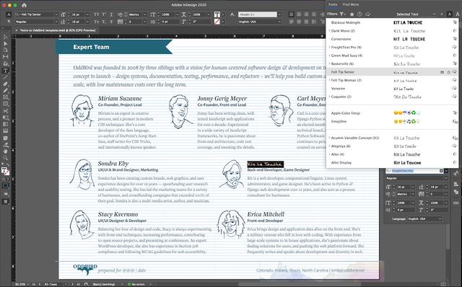Select the Type tool
462x287 pixels.
(5, 71)
